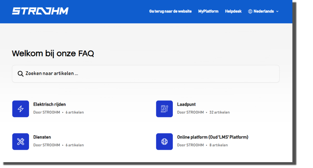The image size is (313, 168).
Task: Open the Helpdesk header link
Action: click(233, 11)
